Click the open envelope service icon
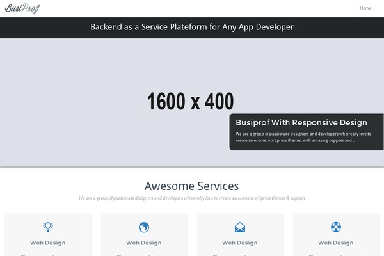Screen dimensions: 384x256 [240, 227]
